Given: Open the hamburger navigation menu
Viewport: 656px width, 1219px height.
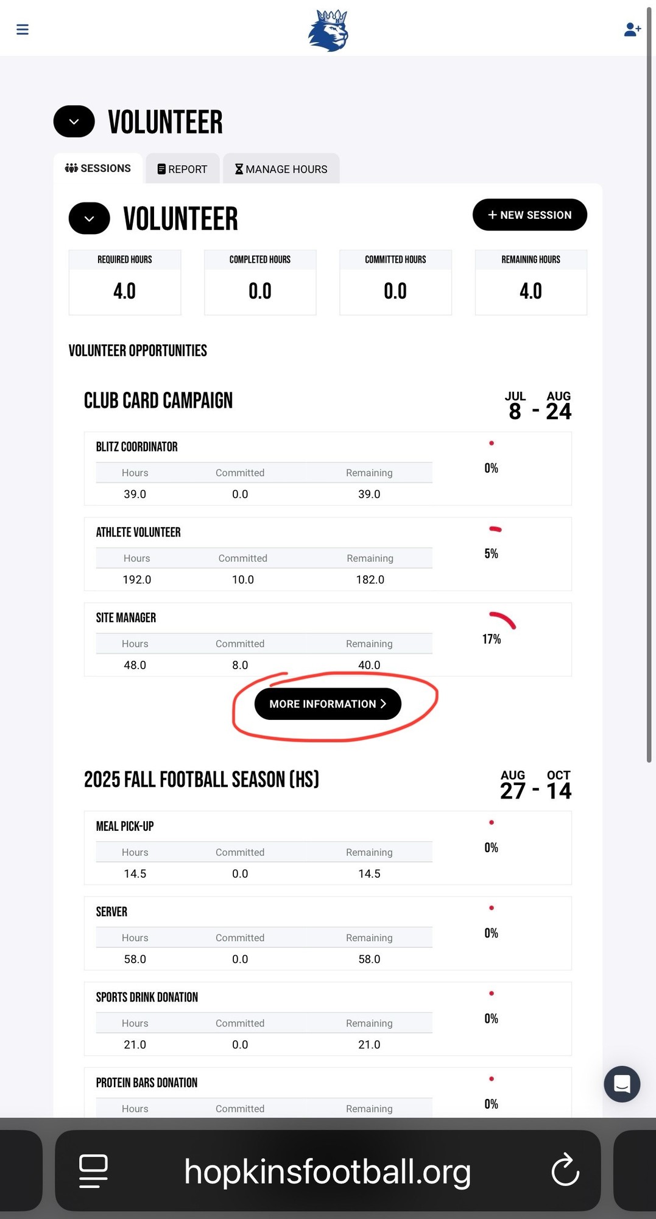Looking at the screenshot, I should coord(23,29).
